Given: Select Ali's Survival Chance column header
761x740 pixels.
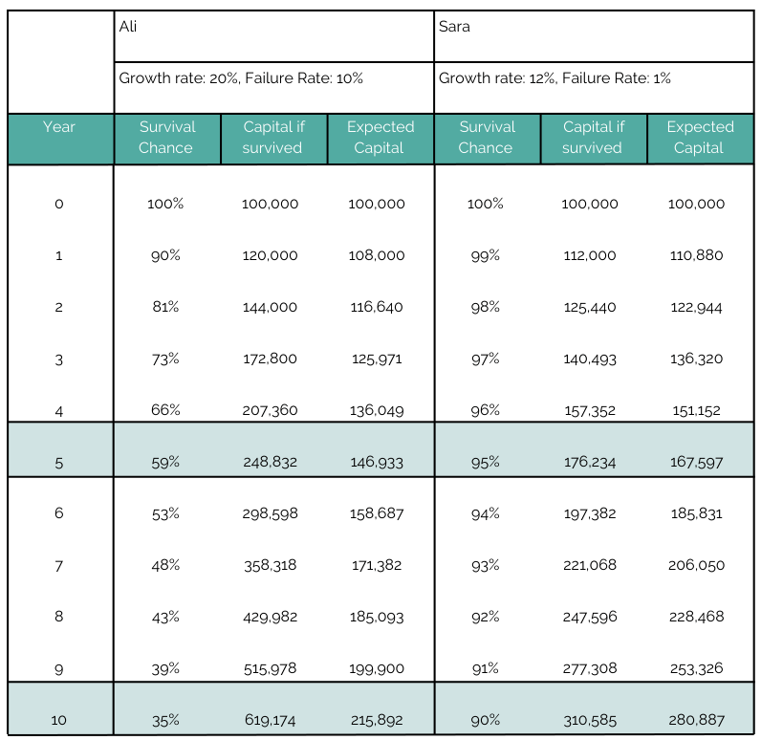Looking at the screenshot, I should (166, 138).
